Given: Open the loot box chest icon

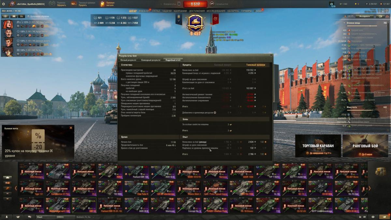Looking at the screenshot, I should pos(381,172).
